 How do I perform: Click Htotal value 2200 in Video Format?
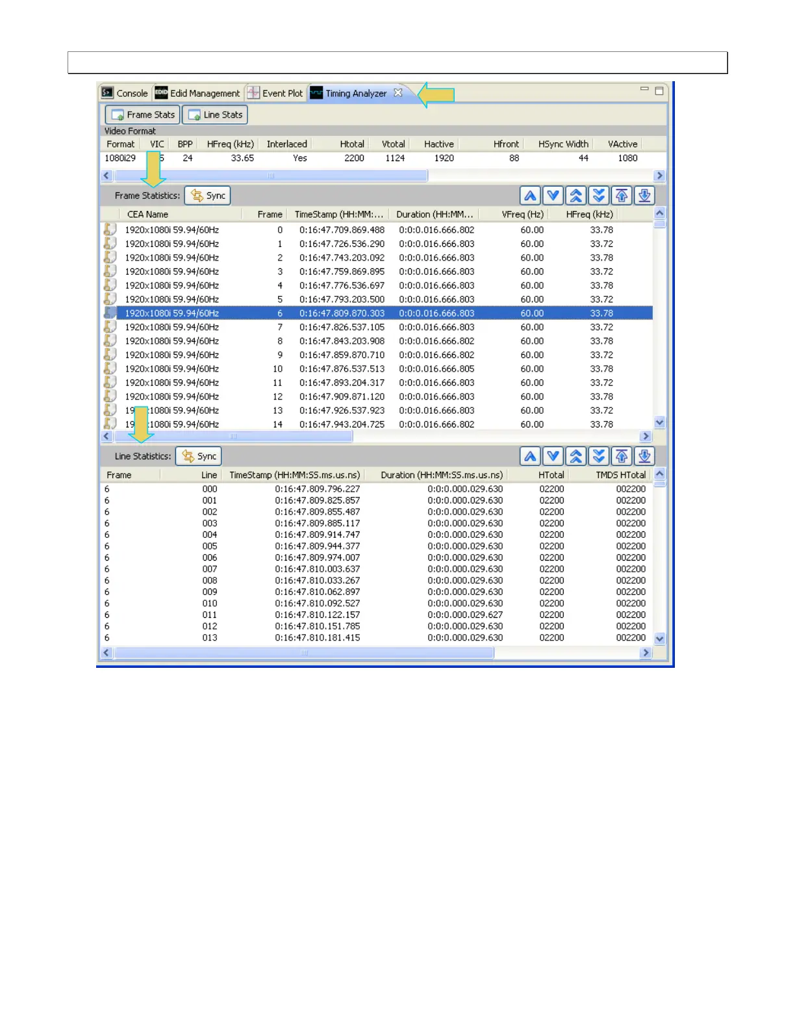(354, 158)
